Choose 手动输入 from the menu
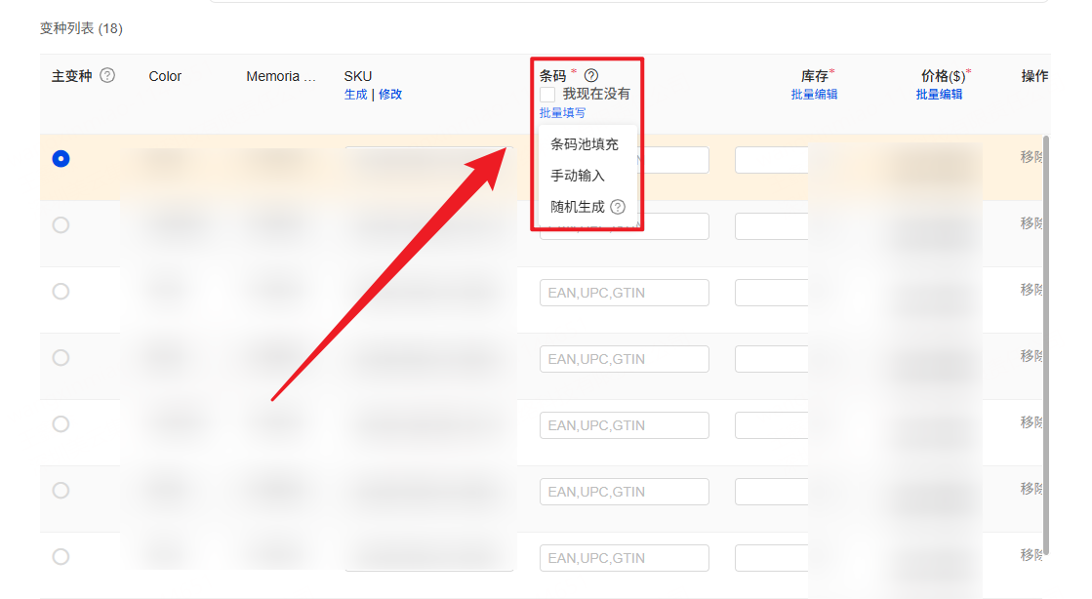Viewport: 1092px width, 599px height. 577,176
